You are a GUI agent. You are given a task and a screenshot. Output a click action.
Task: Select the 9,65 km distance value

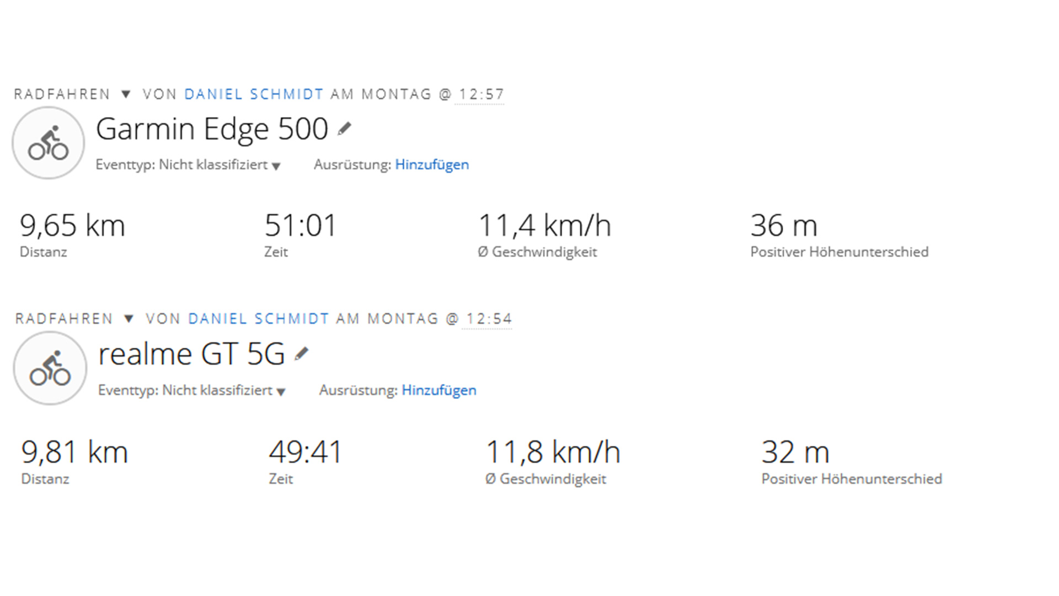tap(72, 226)
